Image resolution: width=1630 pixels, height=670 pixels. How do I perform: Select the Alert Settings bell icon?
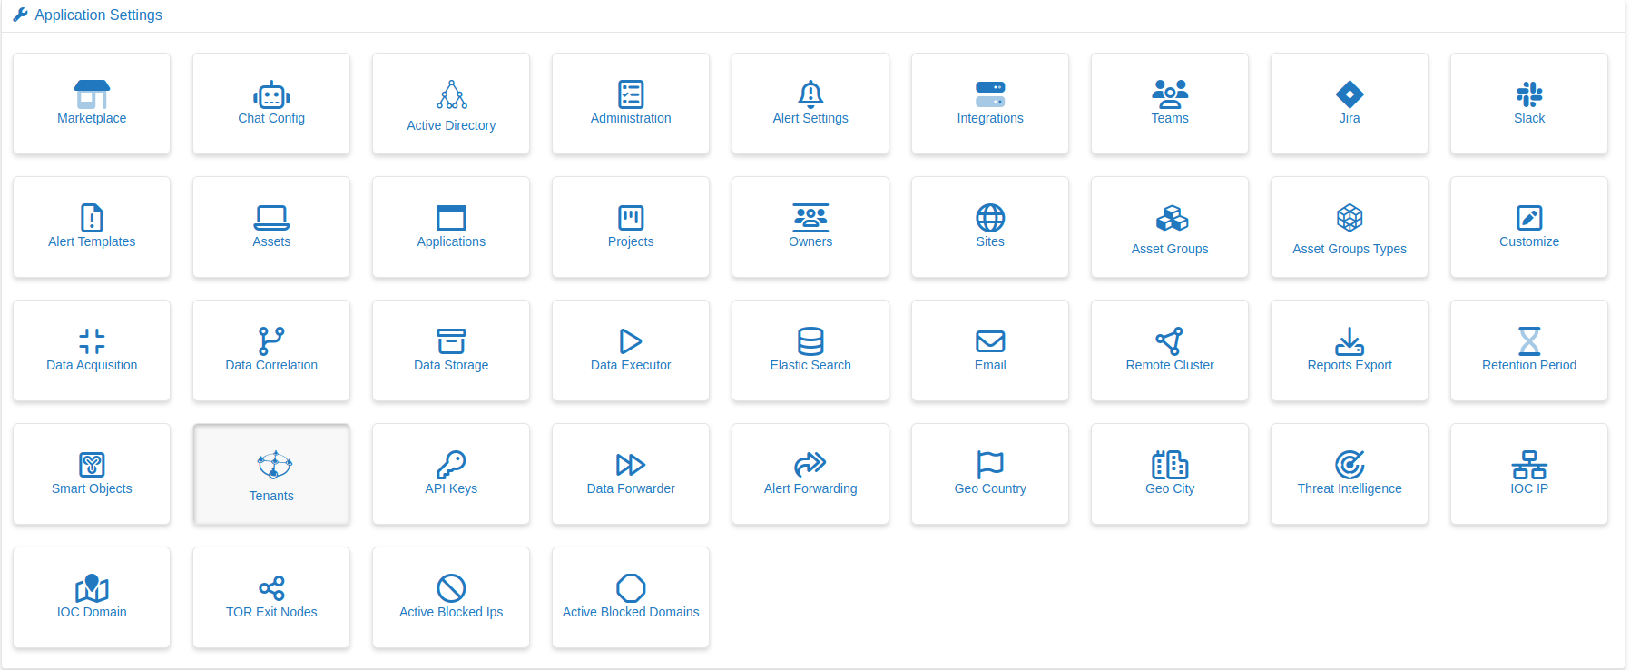810,94
